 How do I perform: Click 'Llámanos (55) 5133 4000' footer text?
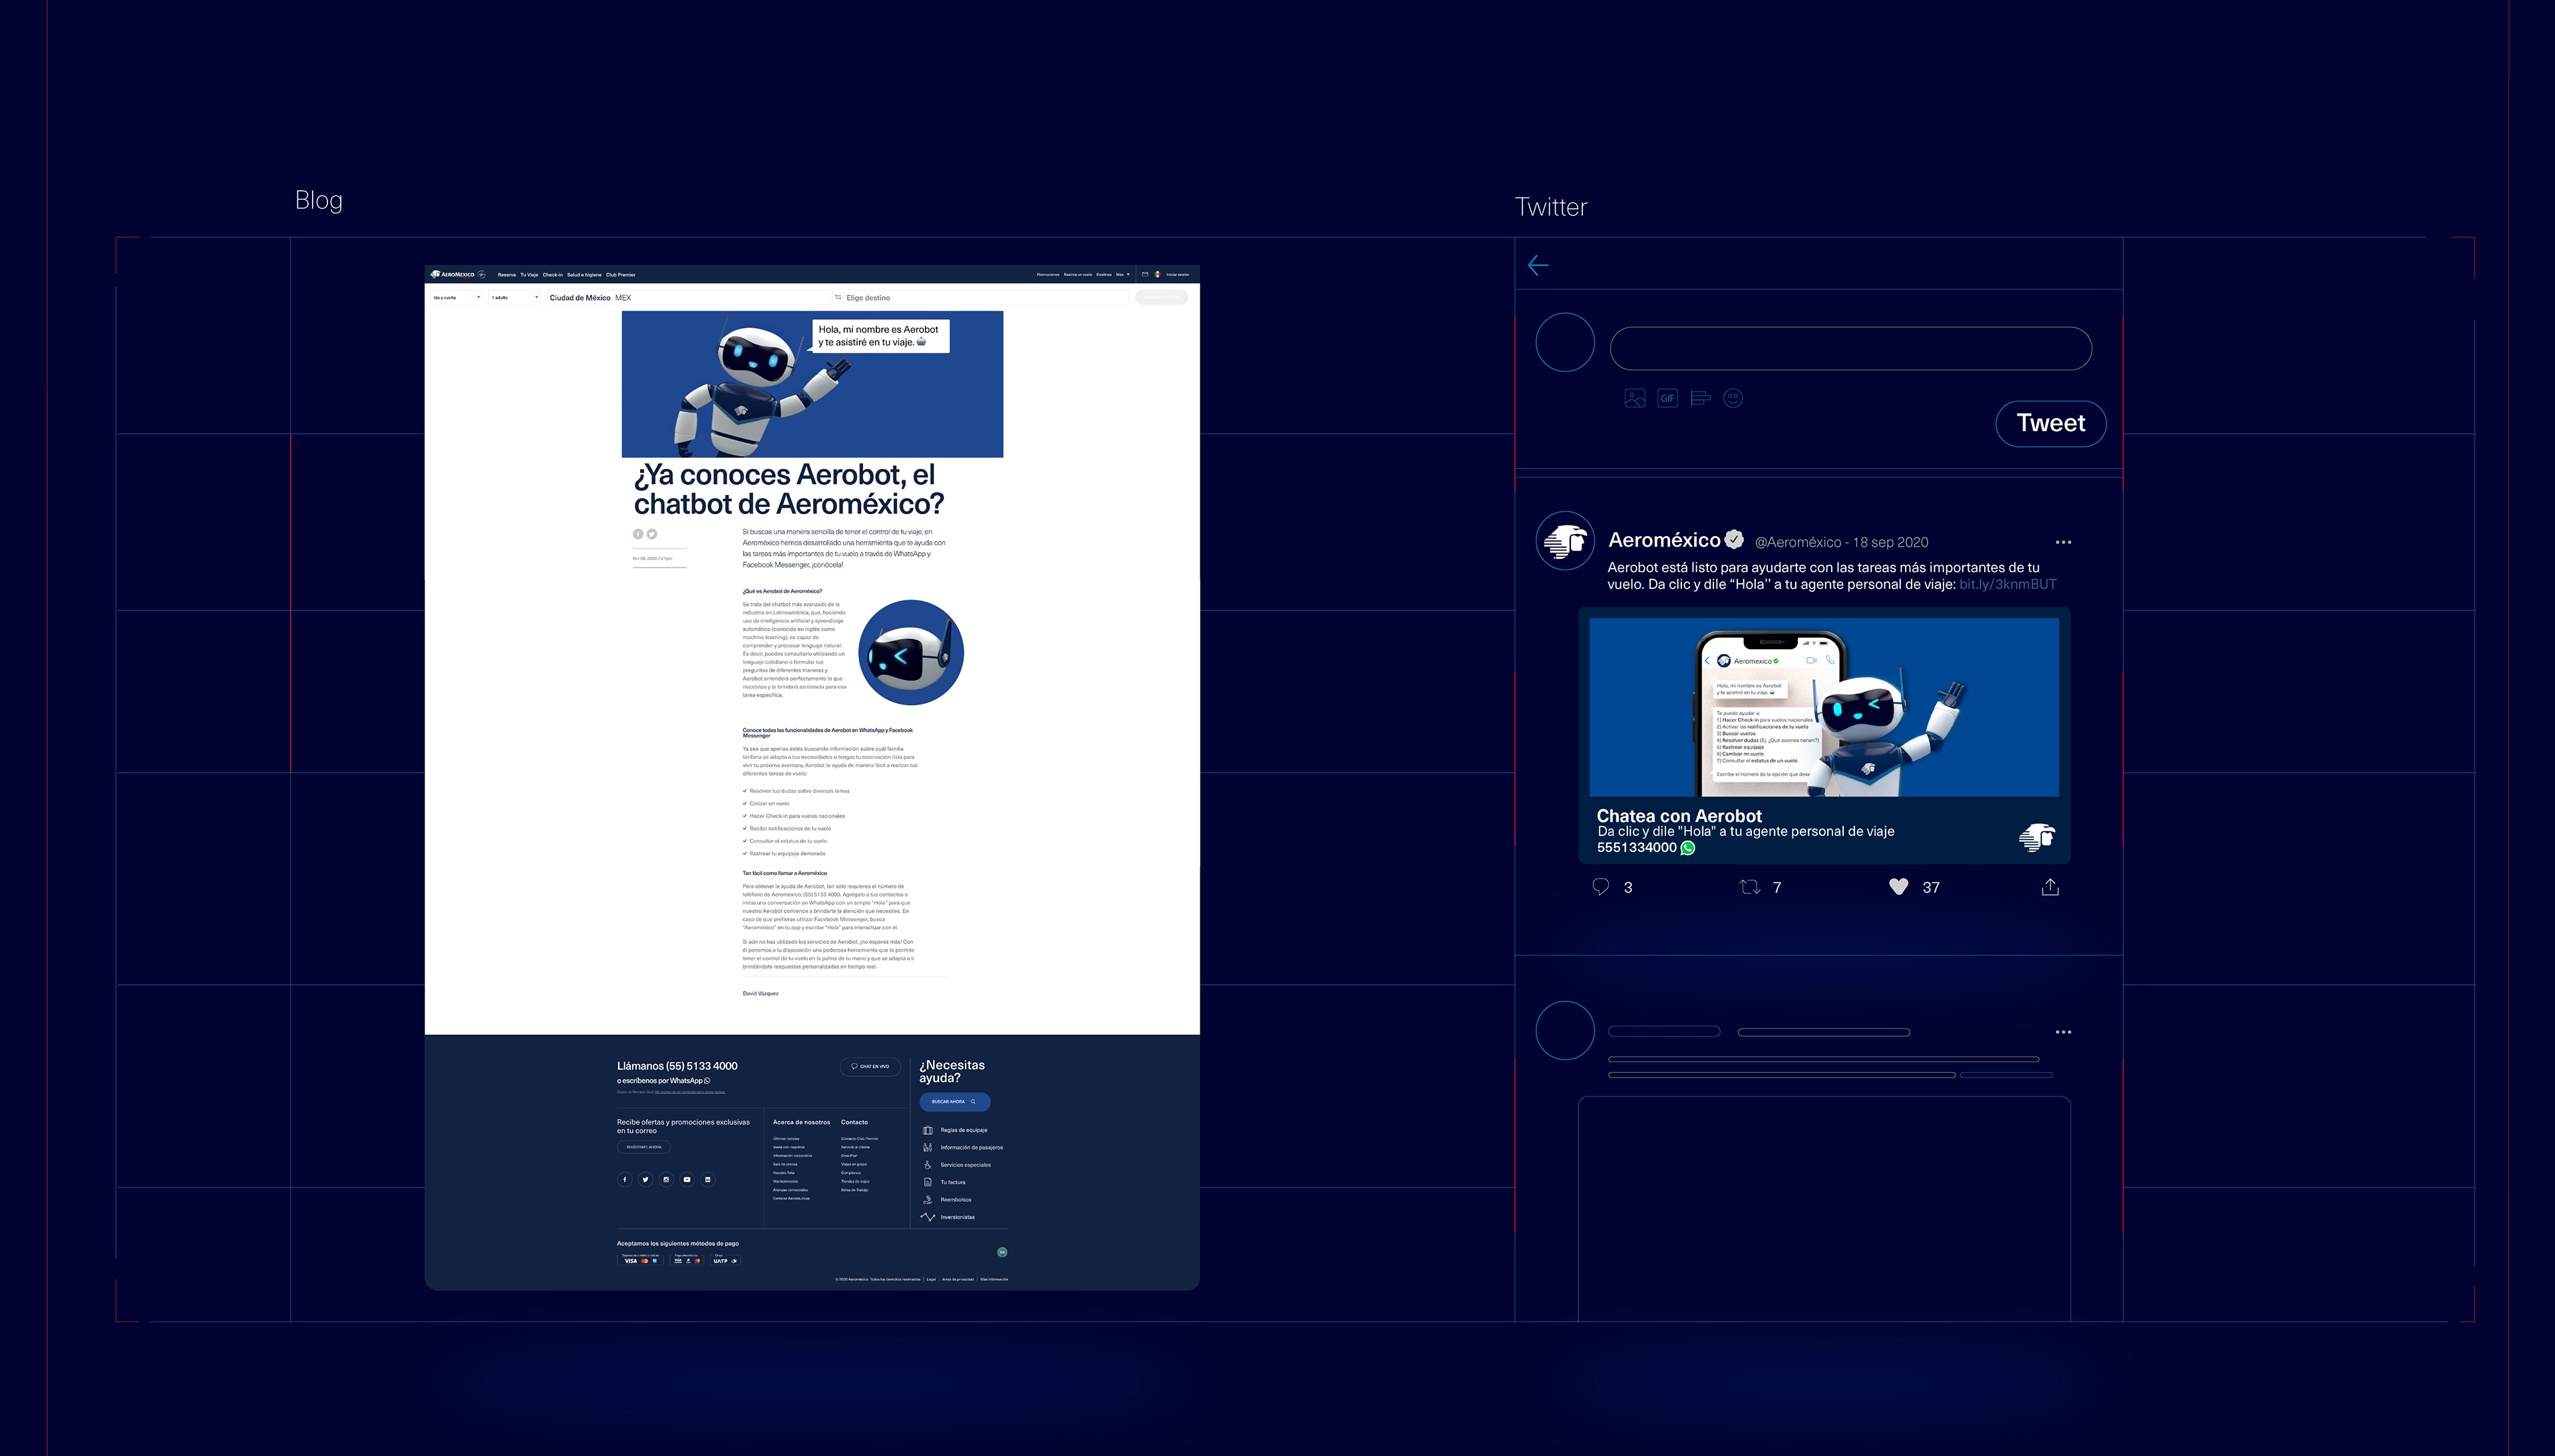(x=677, y=1066)
